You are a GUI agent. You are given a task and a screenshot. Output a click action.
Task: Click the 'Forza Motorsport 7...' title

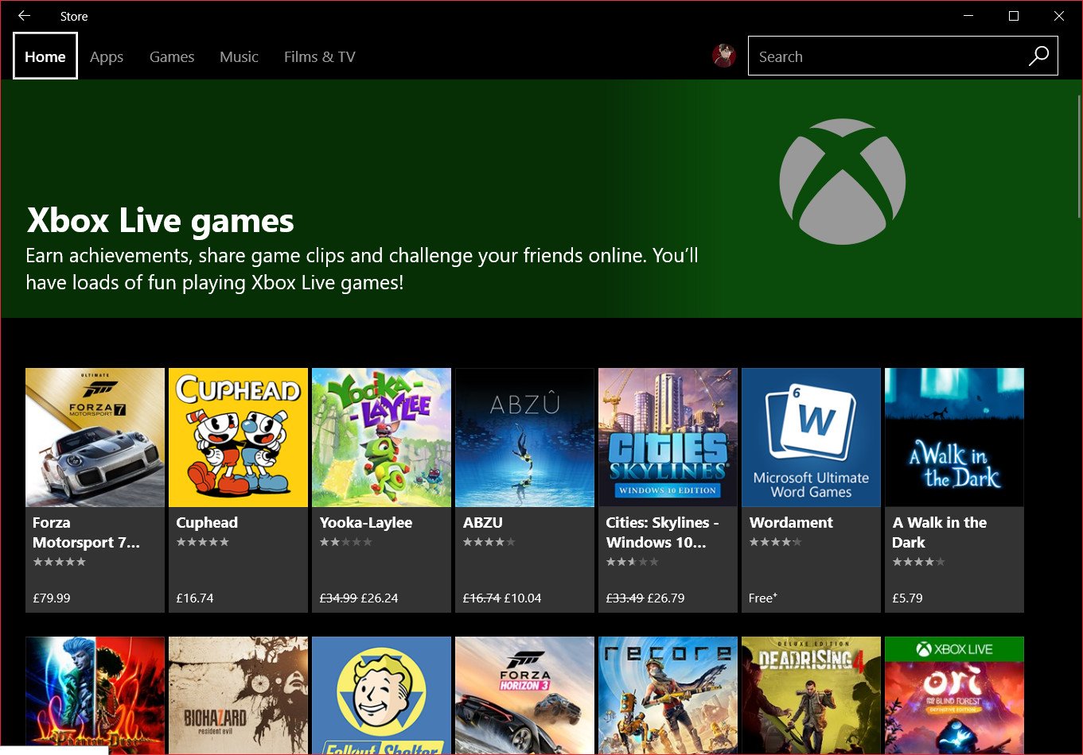click(86, 532)
